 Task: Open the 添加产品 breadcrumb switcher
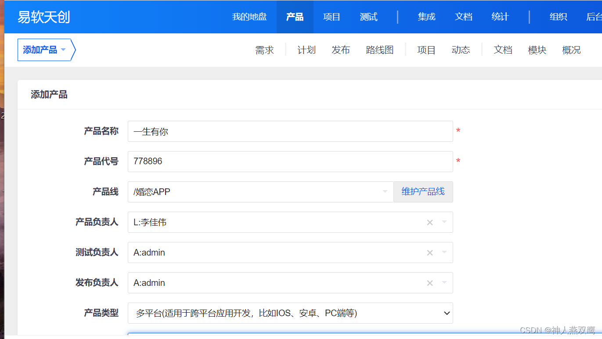click(x=44, y=50)
